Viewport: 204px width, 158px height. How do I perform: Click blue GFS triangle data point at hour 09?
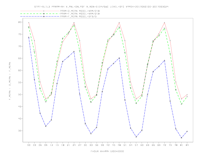click(46, 126)
